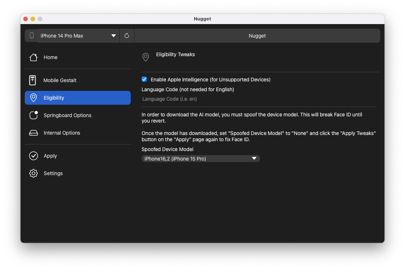Open Internal Options page
Image resolution: width=405 pixels, height=270 pixels.
pos(78,133)
